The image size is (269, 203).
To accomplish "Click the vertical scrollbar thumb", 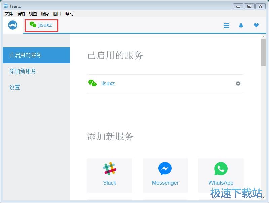I will [x=263, y=53].
